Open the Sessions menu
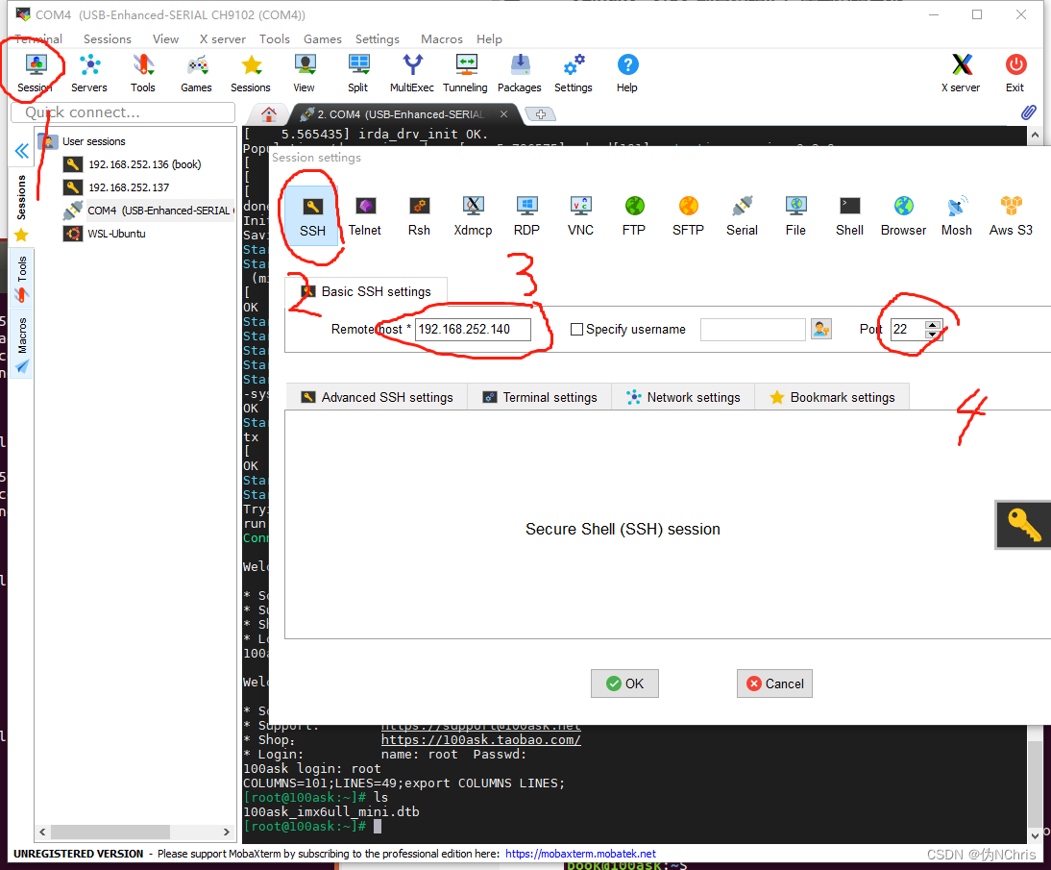The image size is (1051, 870). point(108,38)
